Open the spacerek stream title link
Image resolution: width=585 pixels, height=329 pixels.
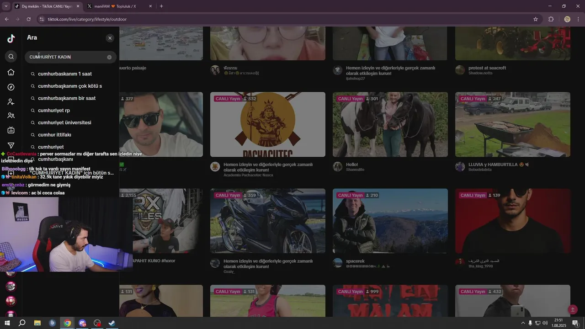[x=355, y=261]
